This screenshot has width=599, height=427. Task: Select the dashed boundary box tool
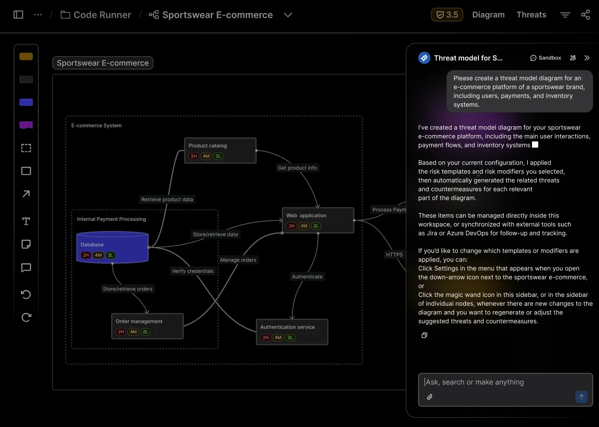[26, 148]
